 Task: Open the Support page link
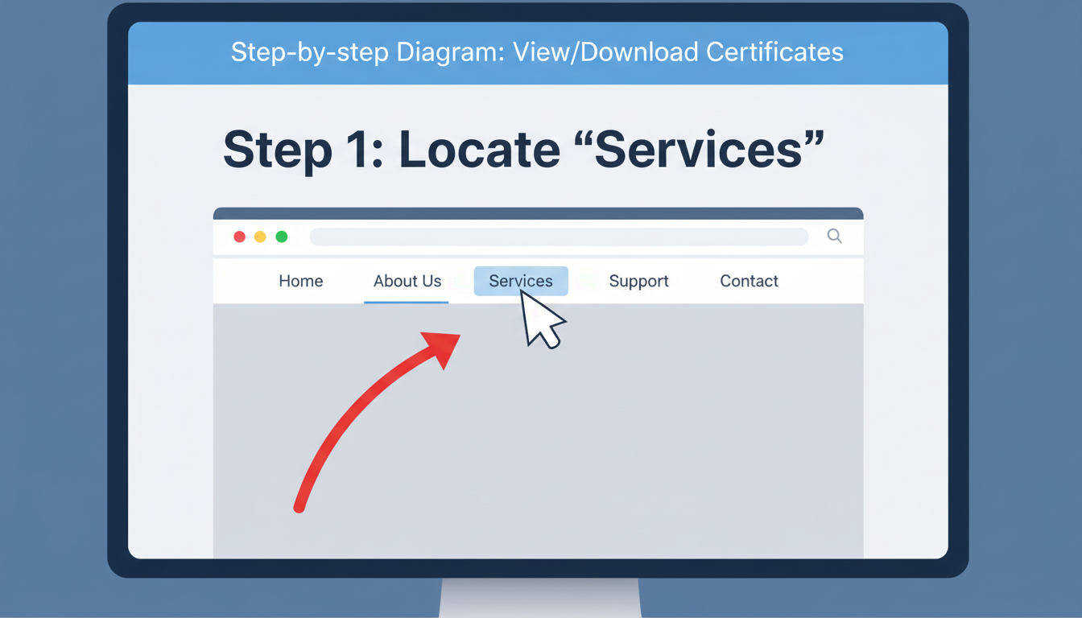(x=638, y=281)
